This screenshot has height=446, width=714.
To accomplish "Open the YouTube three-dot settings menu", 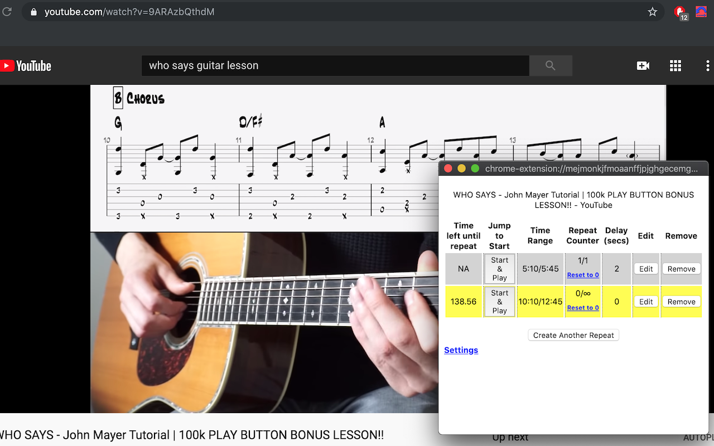I will (x=707, y=66).
